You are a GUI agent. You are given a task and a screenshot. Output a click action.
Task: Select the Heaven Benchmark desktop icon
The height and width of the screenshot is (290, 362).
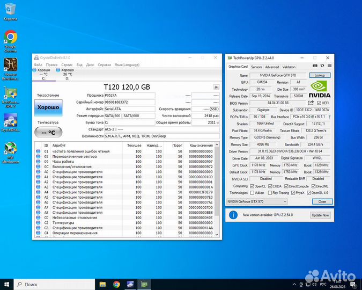10,69
